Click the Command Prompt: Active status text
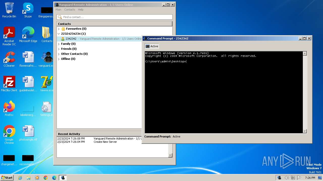The height and width of the screenshot is (181, 323). tap(162, 137)
